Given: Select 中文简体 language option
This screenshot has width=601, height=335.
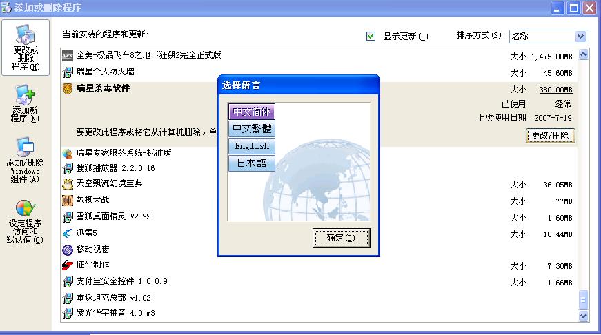Looking at the screenshot, I should click(x=252, y=112).
